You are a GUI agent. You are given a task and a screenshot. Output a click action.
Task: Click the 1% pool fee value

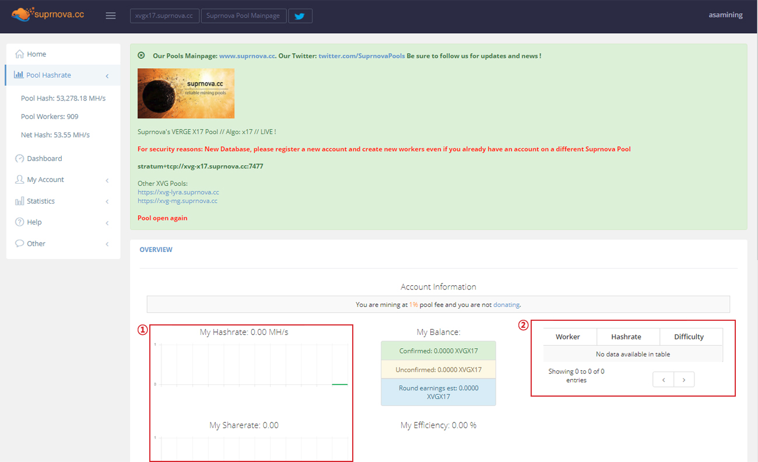tap(413, 304)
